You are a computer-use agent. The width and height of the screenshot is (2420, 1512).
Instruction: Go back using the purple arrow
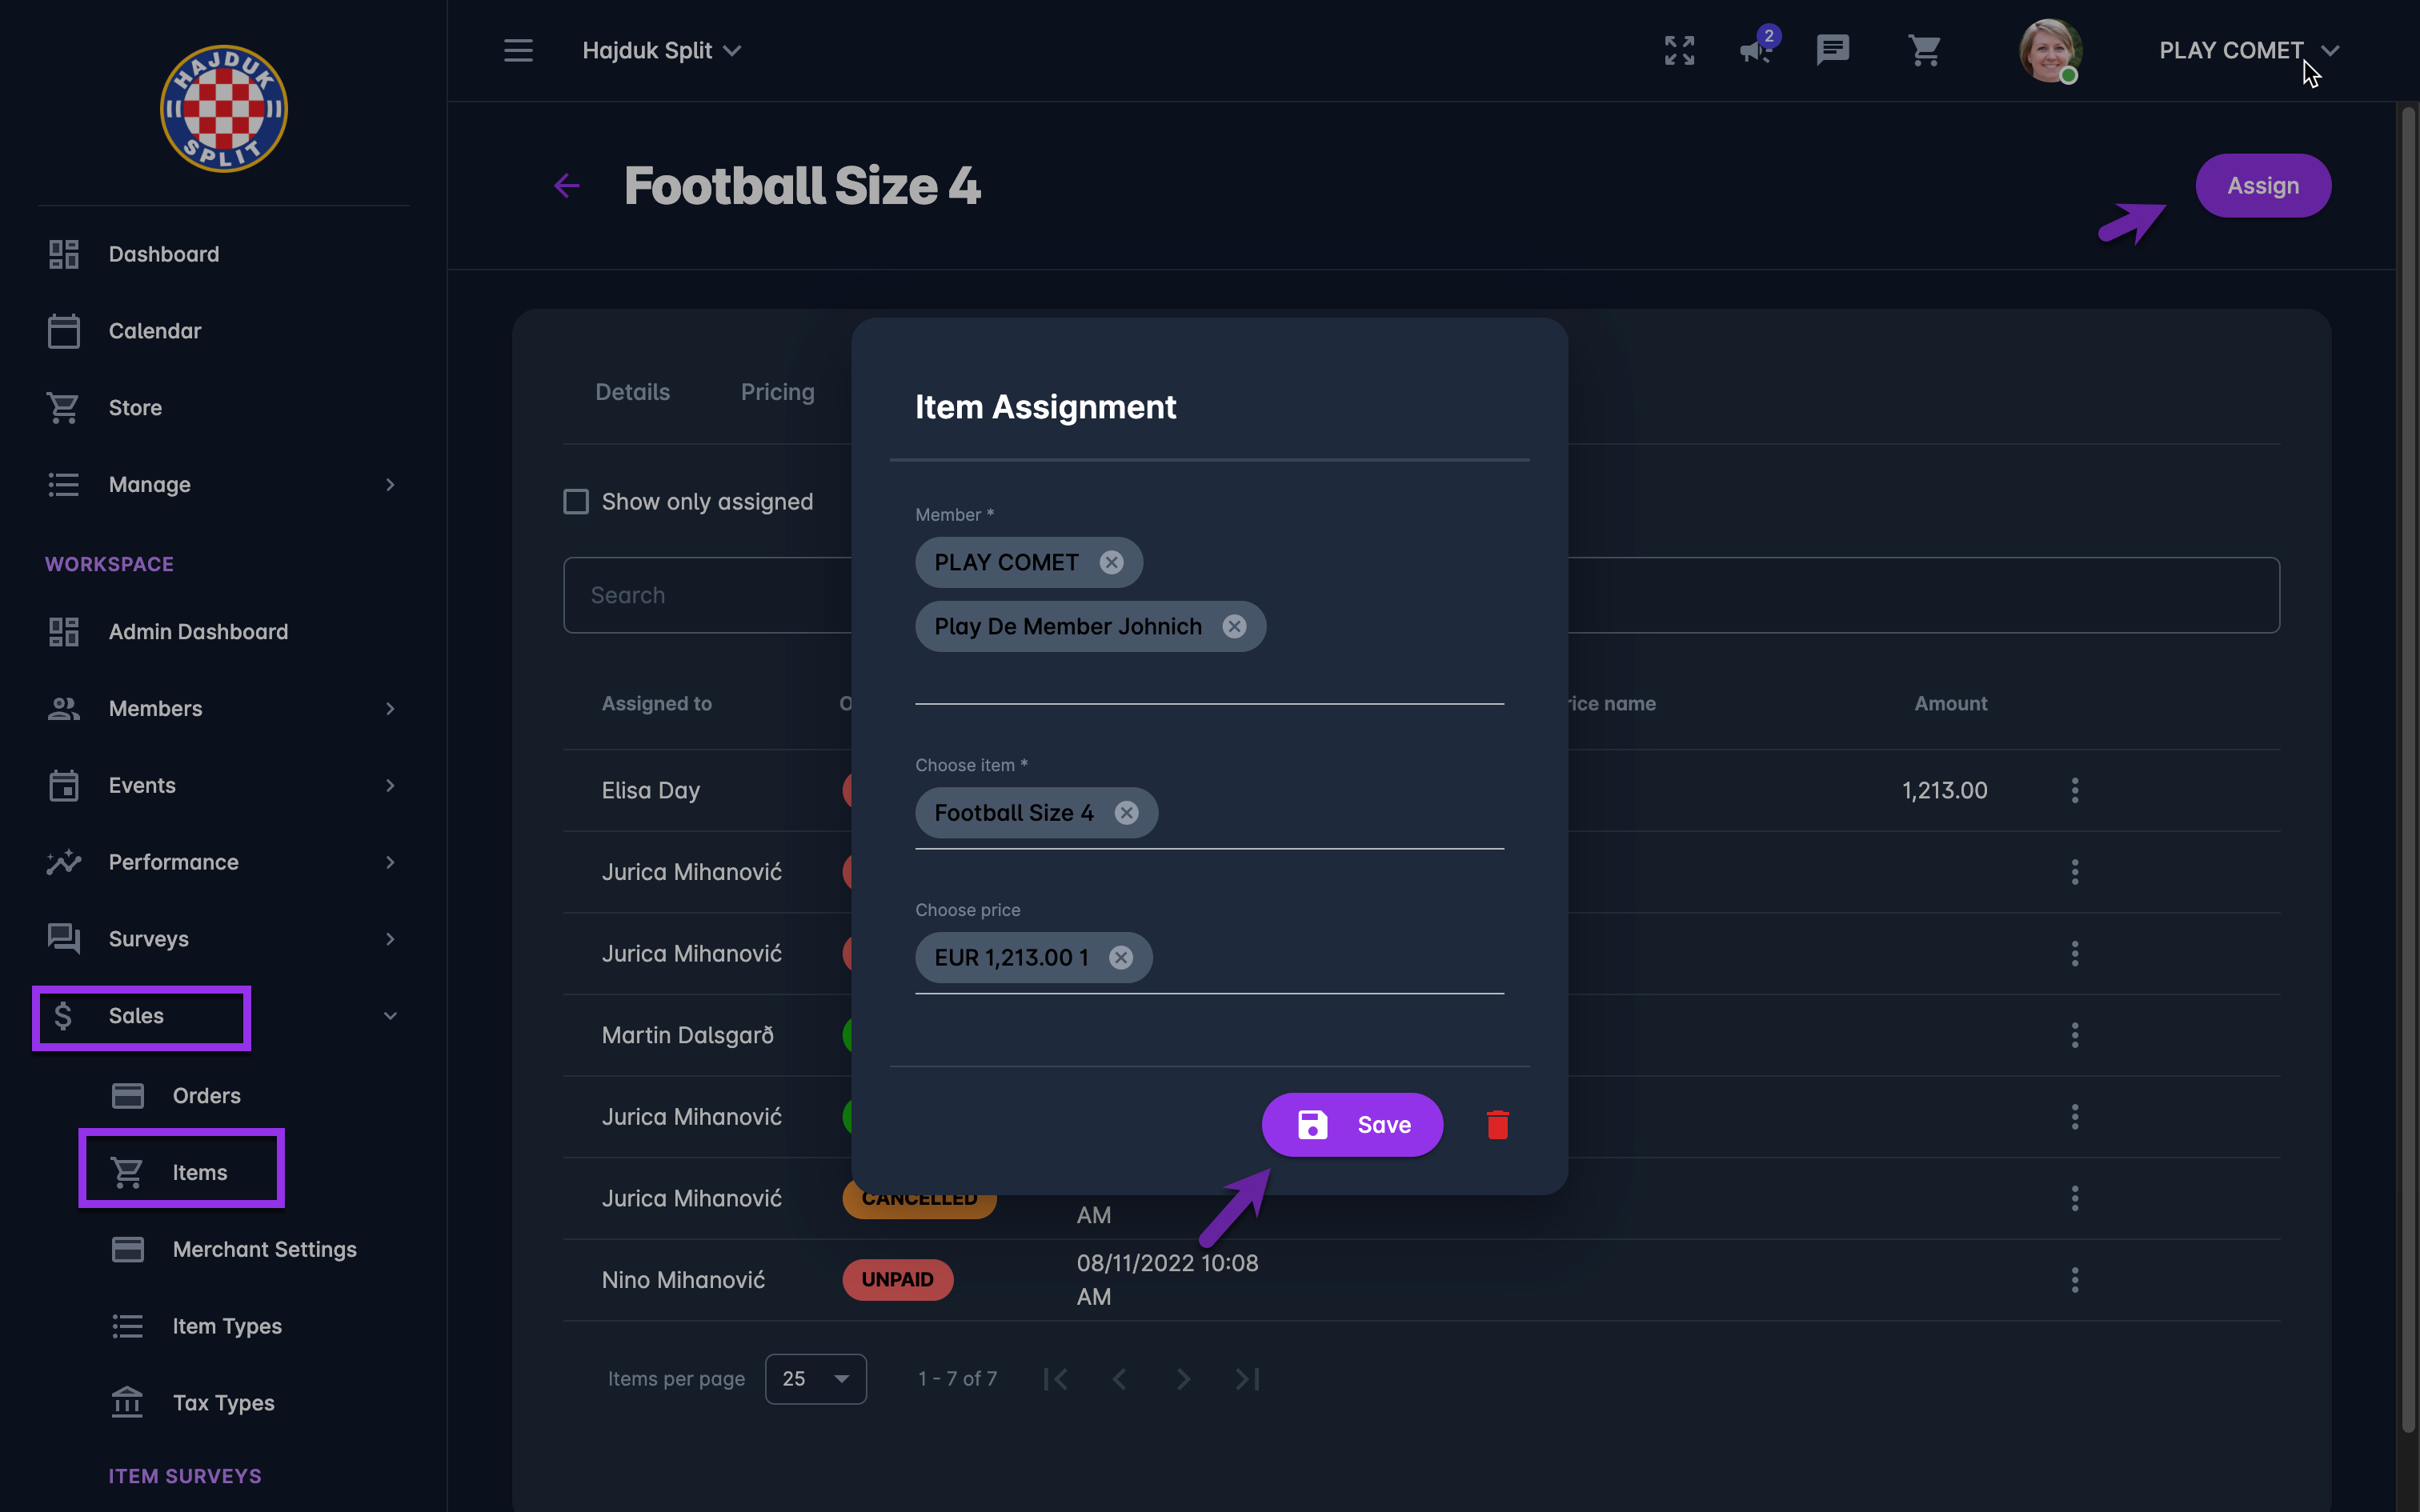567,185
